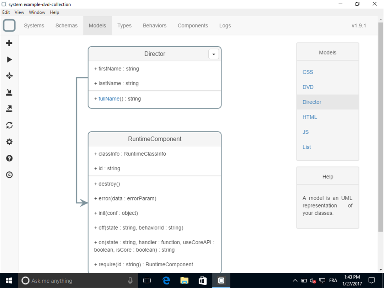Viewport: 384px width, 288px height.
Task: Open the Window menu
Action: (37, 12)
